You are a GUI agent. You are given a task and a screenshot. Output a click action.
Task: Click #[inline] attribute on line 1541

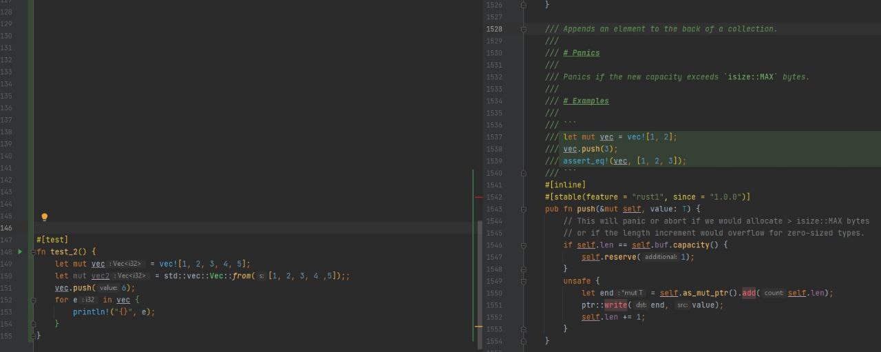(565, 185)
